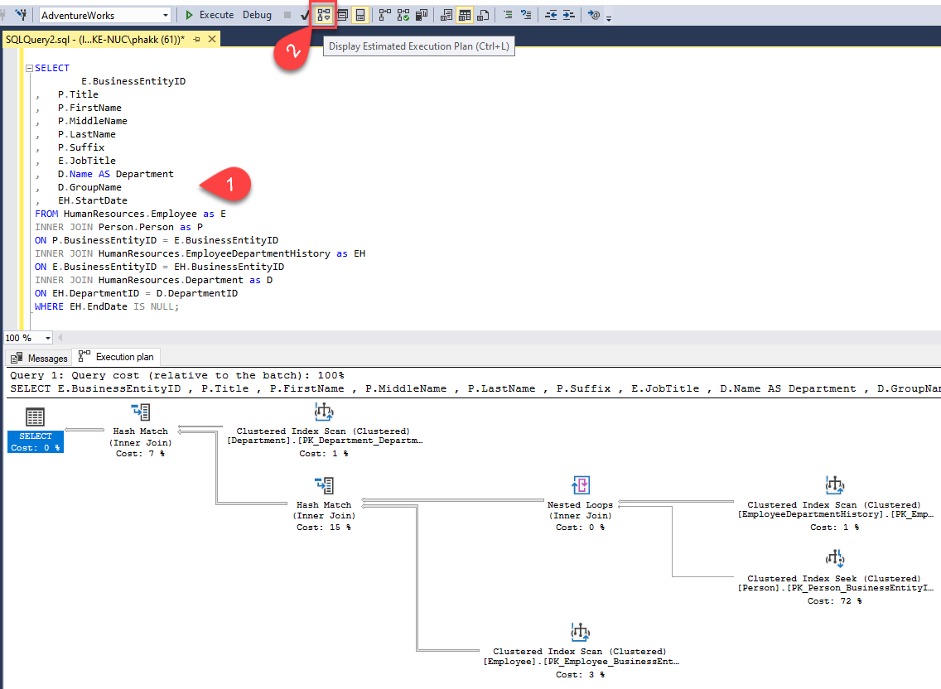941x689 pixels.
Task: Close the SQLQuery2.sql tab
Action: (x=212, y=40)
